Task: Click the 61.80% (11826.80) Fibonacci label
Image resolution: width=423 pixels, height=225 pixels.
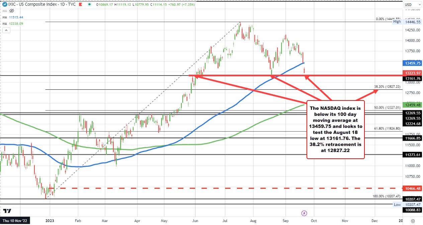Action: (387, 128)
